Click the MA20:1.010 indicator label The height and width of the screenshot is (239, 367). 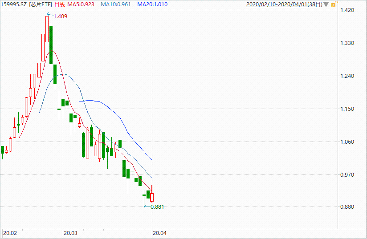coord(152,4)
